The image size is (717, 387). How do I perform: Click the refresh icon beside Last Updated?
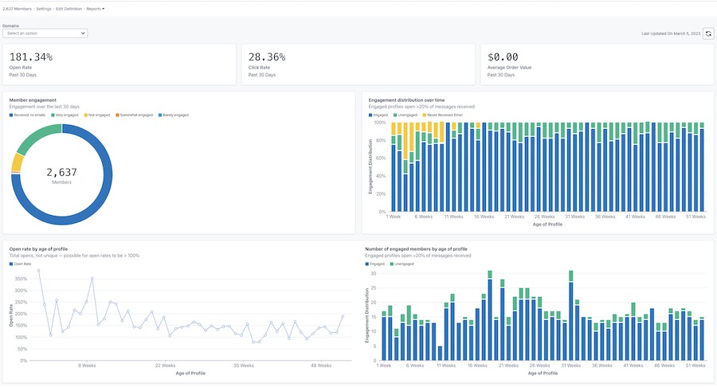tap(708, 33)
